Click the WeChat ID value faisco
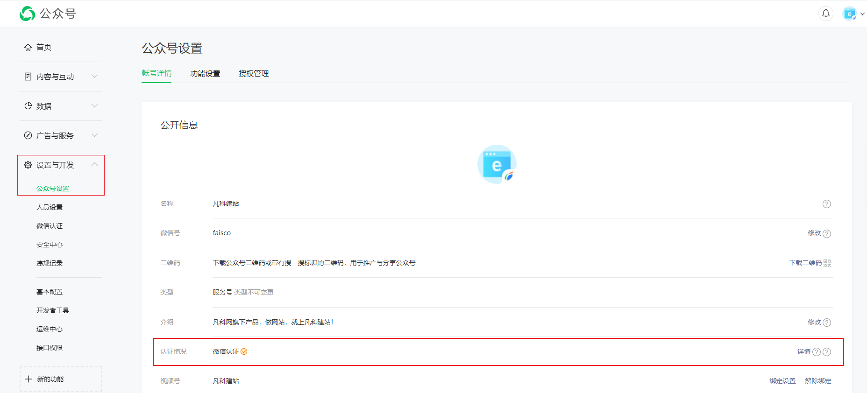The width and height of the screenshot is (867, 393). coord(221,233)
